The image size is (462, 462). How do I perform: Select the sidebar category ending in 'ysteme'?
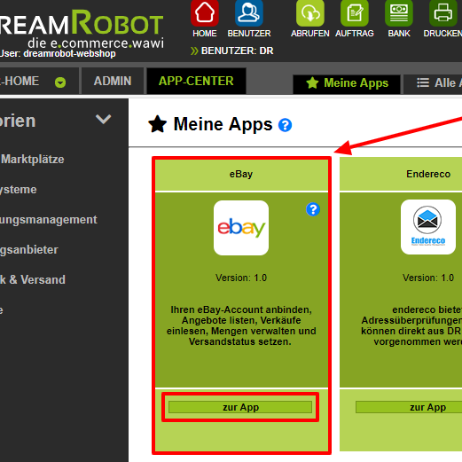click(x=19, y=190)
